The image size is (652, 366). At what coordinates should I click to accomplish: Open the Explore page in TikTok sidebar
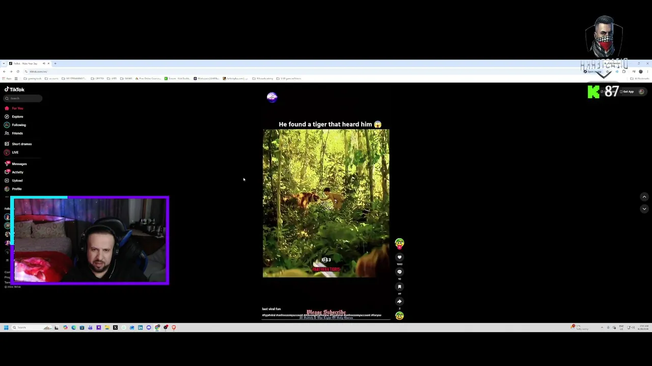tap(14, 116)
